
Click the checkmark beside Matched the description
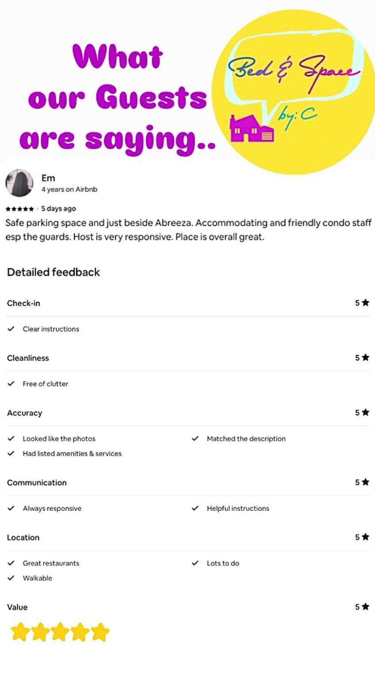tap(195, 438)
